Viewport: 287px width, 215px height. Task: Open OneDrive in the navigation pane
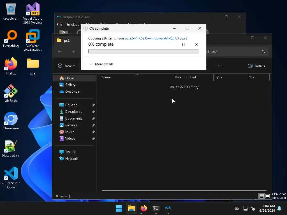pos(74,92)
